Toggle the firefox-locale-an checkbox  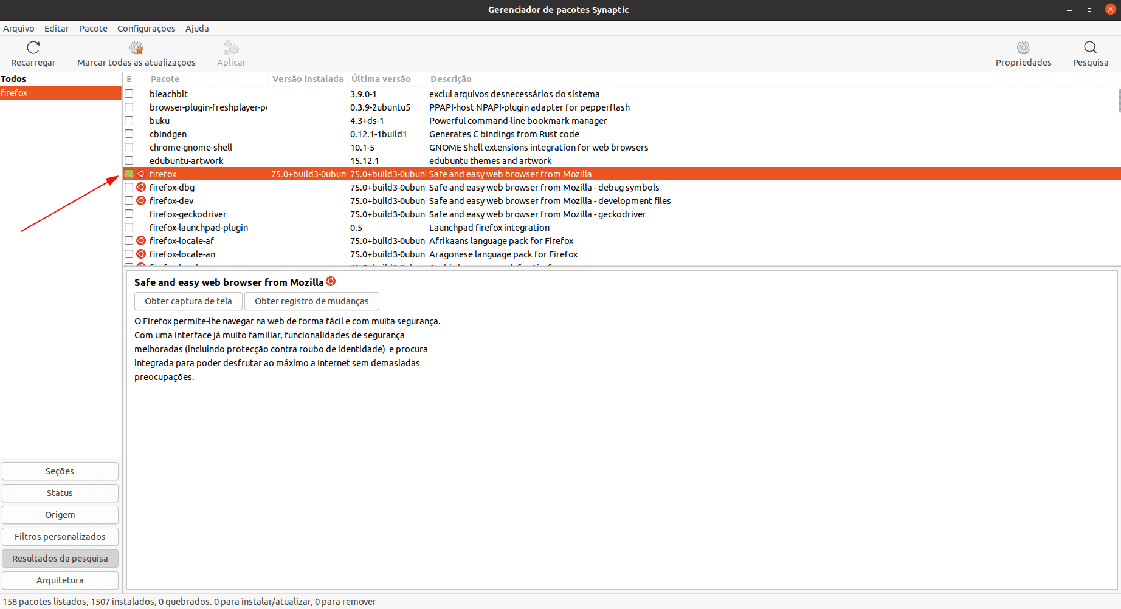129,254
